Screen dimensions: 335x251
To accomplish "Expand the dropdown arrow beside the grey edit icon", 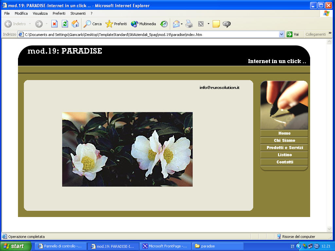I will 208,24.
